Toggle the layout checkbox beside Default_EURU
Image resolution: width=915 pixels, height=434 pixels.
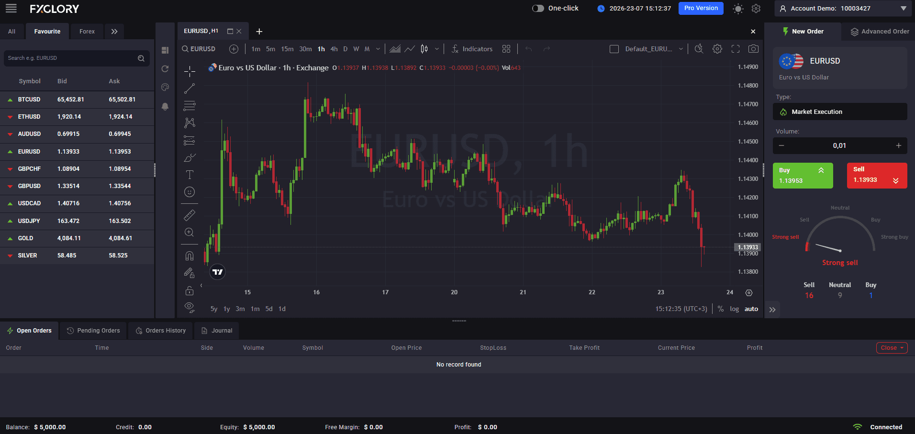(x=614, y=49)
